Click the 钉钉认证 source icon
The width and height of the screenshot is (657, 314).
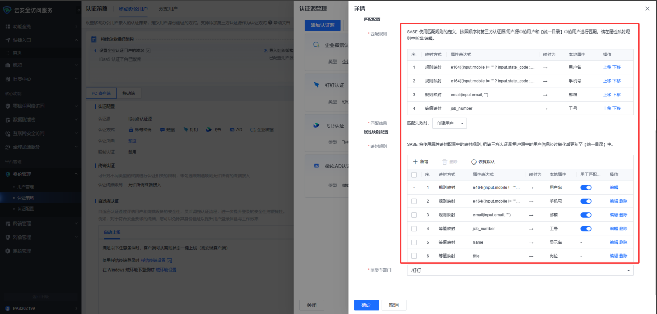click(316, 85)
